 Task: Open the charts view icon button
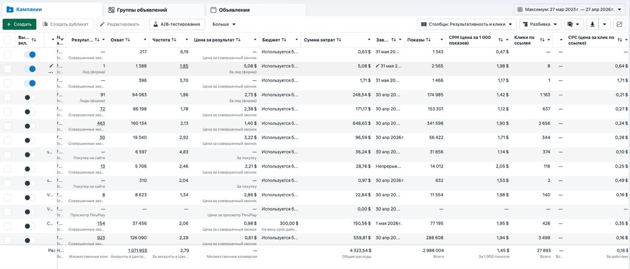click(620, 24)
